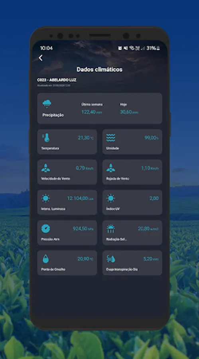This screenshot has width=199, height=359.
Task: Tap the thermometer icon in Temperatura card
Action: pyautogui.click(x=46, y=138)
